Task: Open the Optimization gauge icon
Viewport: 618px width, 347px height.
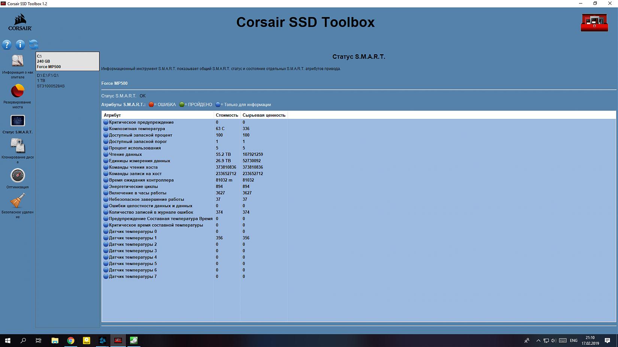Action: (x=18, y=176)
